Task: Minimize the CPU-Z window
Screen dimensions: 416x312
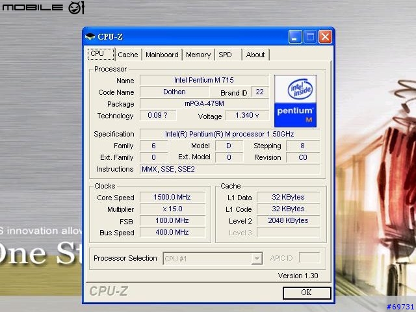Action: 295,36
